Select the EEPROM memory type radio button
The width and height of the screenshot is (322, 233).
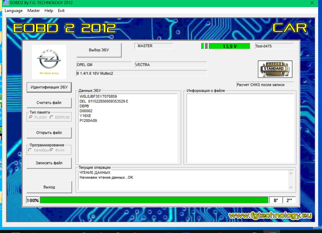51,117
